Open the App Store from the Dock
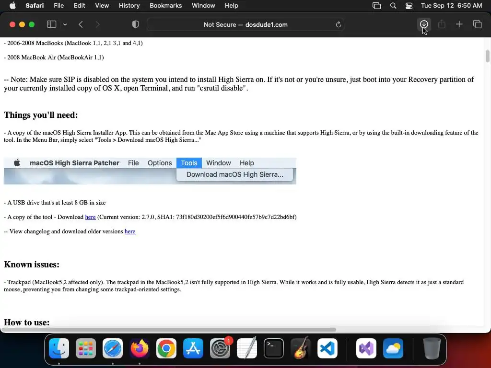This screenshot has width=491, height=368. [x=193, y=348]
